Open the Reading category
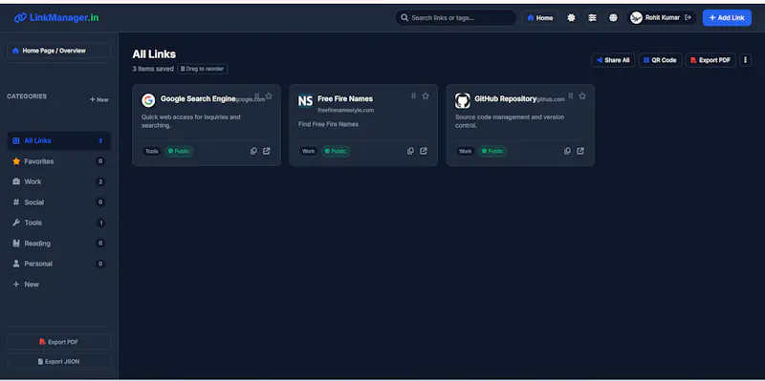This screenshot has height=381, width=765. point(58,243)
